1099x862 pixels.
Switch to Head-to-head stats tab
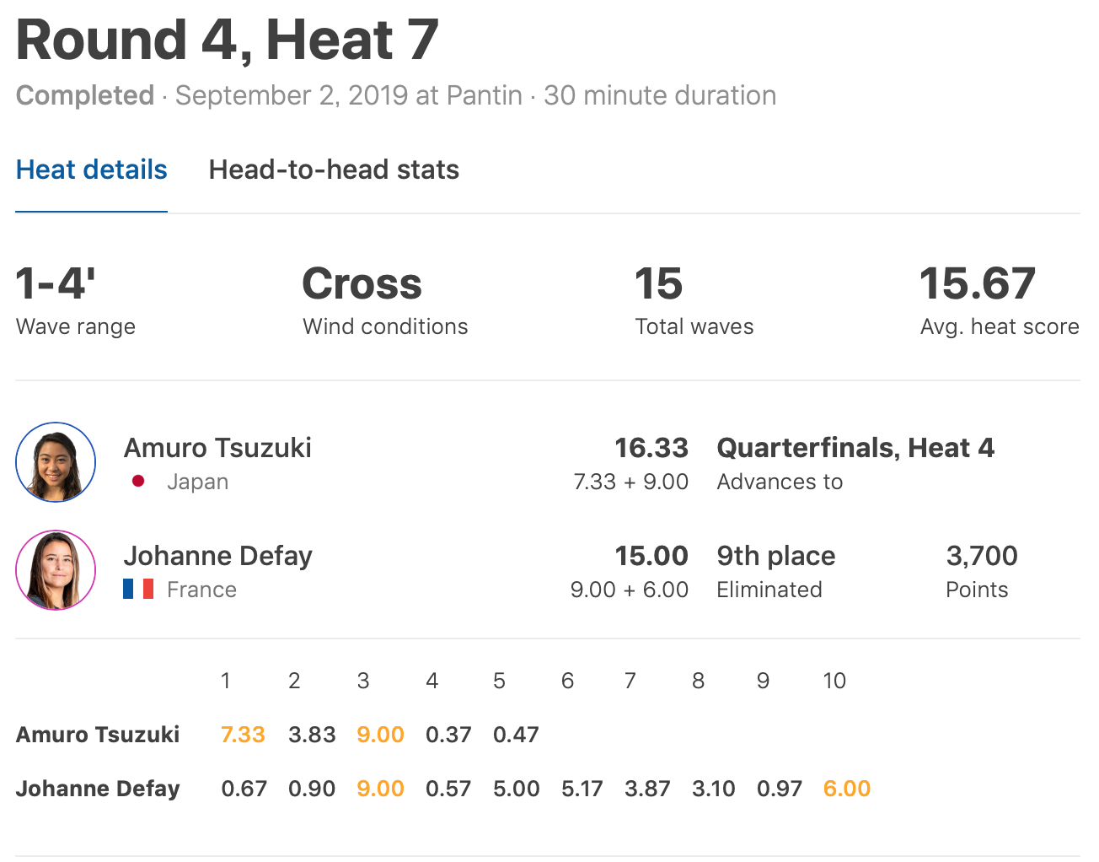pos(334,170)
